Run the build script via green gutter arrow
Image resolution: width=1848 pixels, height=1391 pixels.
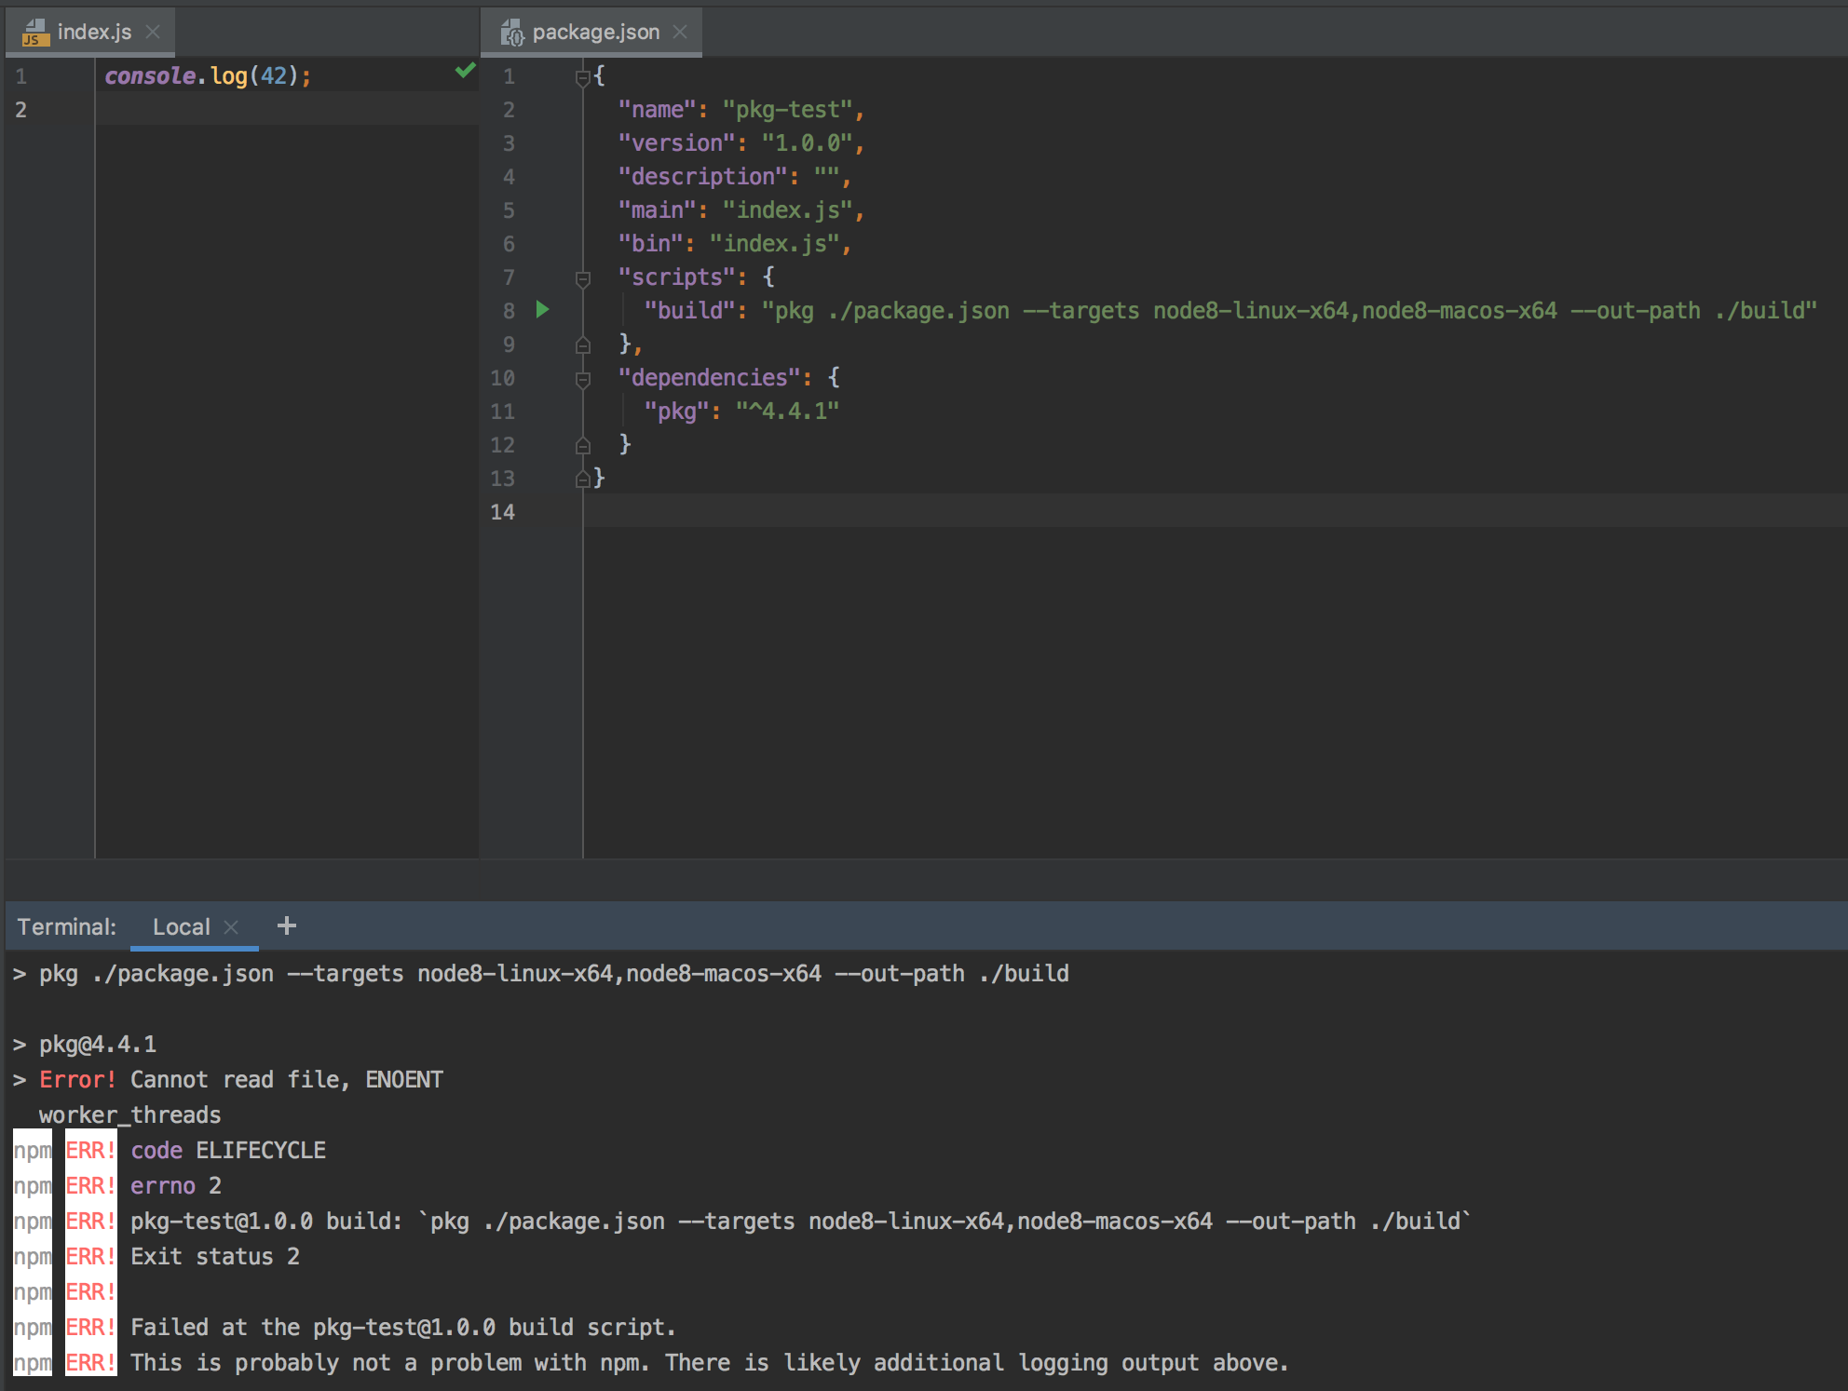[543, 310]
